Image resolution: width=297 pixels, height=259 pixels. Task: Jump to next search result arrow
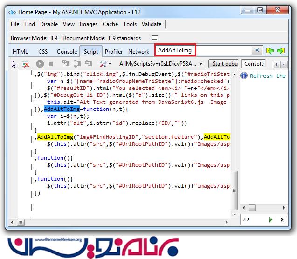(281, 51)
